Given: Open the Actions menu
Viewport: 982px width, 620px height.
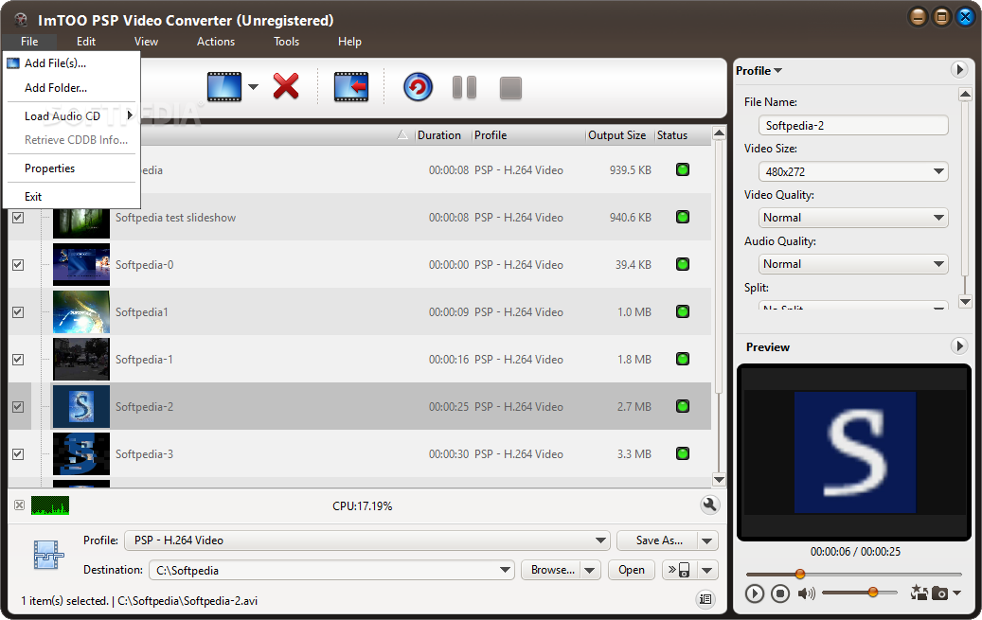Looking at the screenshot, I should [x=216, y=42].
